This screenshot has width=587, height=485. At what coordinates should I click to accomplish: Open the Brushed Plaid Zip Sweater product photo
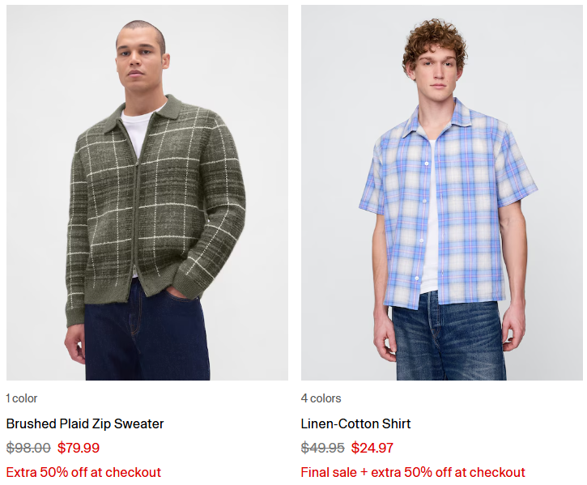pos(147,193)
